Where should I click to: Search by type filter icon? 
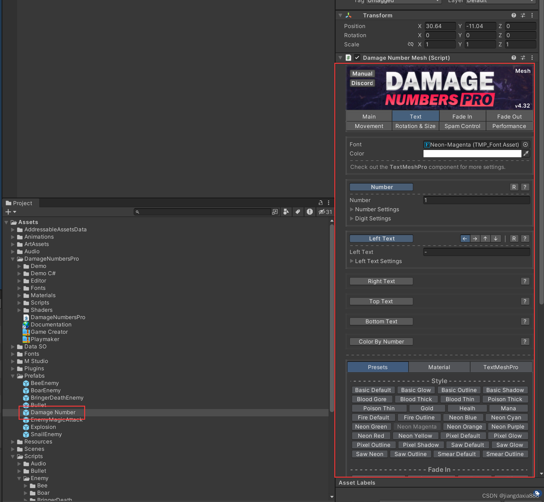click(286, 212)
